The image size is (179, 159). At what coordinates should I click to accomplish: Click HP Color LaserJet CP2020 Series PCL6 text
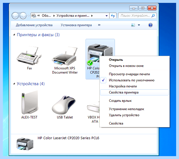[68, 138]
